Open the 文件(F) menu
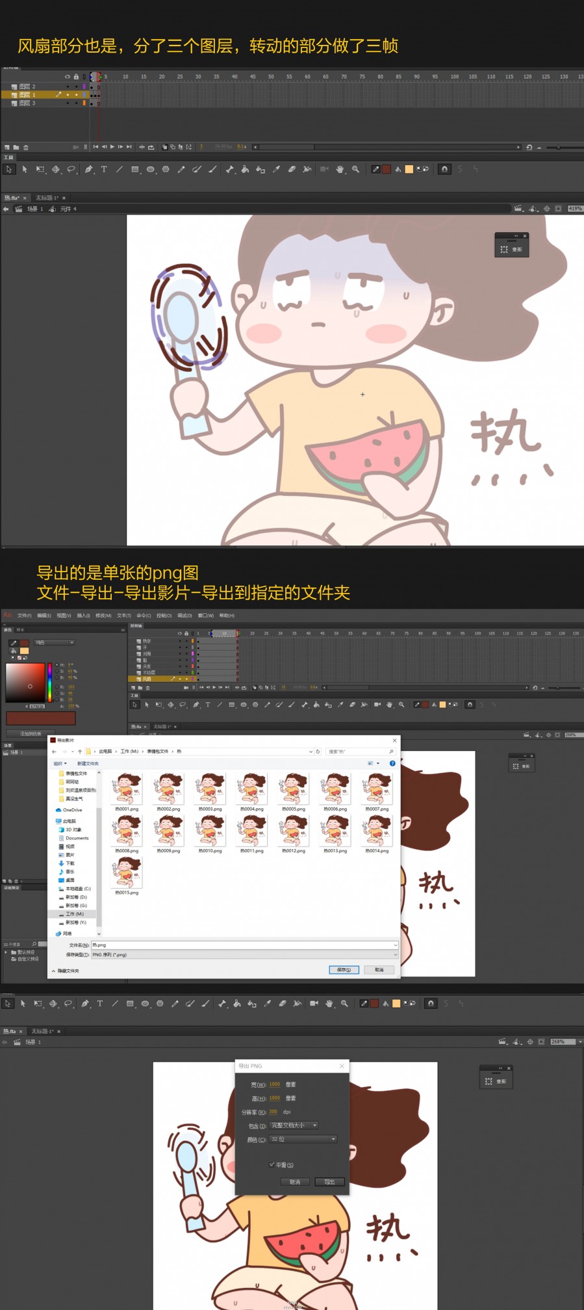Viewport: 584px width, 1310px height. [x=24, y=615]
